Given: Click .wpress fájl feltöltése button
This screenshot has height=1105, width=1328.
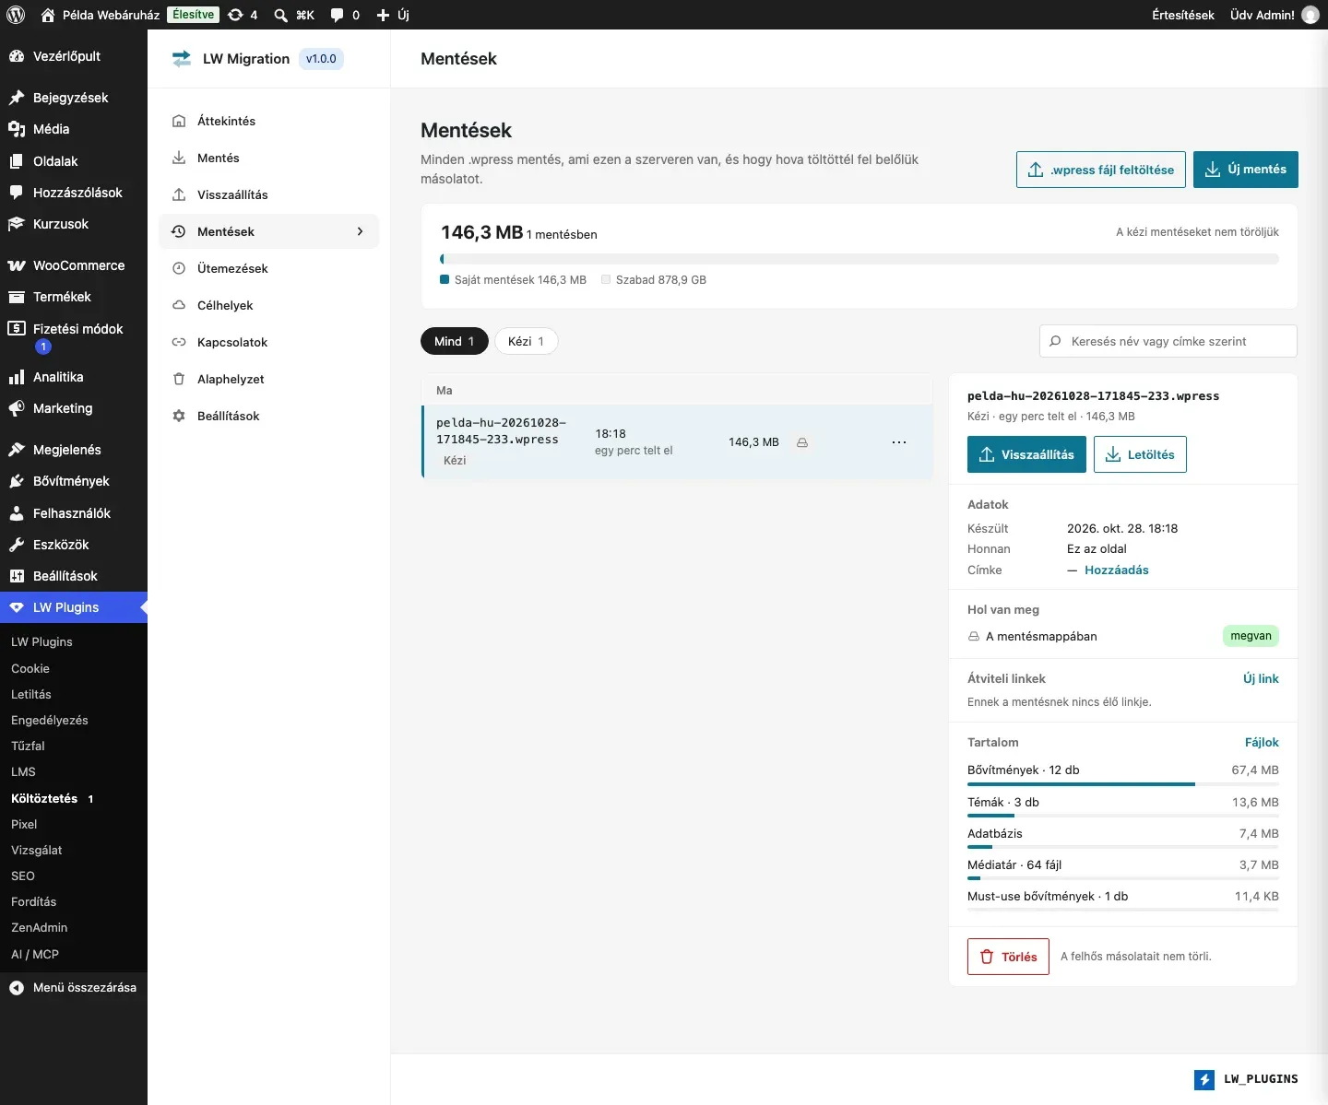Looking at the screenshot, I should click(x=1101, y=170).
